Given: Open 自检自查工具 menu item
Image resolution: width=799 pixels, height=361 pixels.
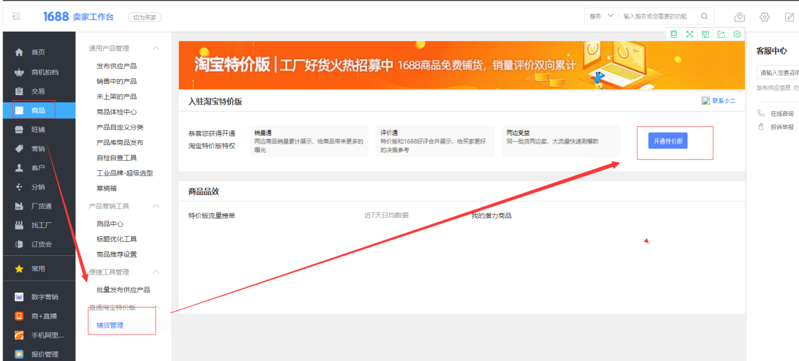Looking at the screenshot, I should tap(117, 158).
